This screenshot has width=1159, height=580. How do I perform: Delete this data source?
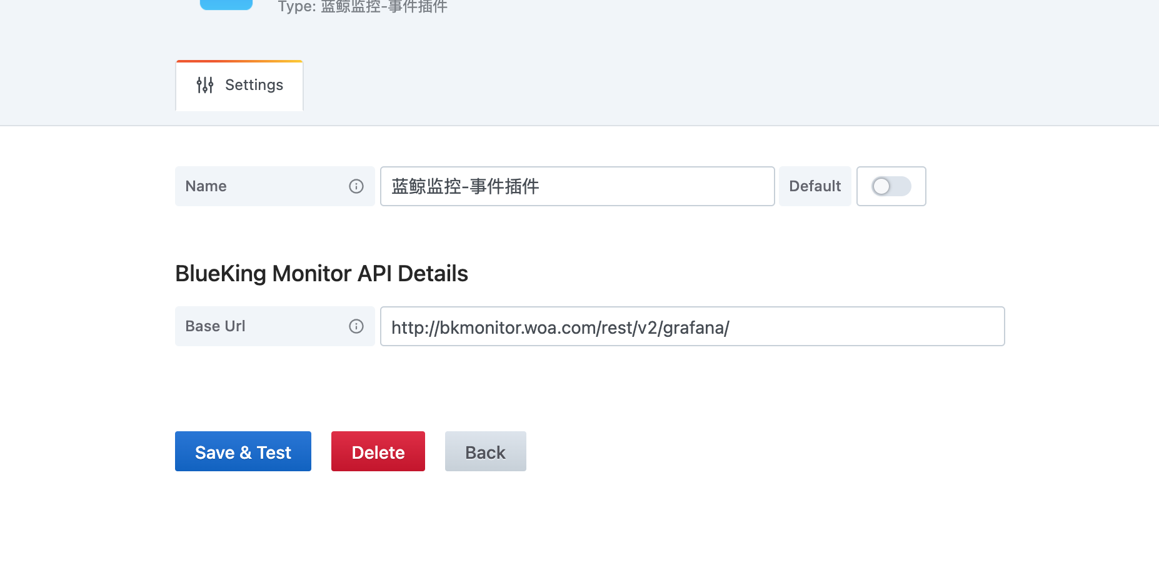(x=378, y=451)
